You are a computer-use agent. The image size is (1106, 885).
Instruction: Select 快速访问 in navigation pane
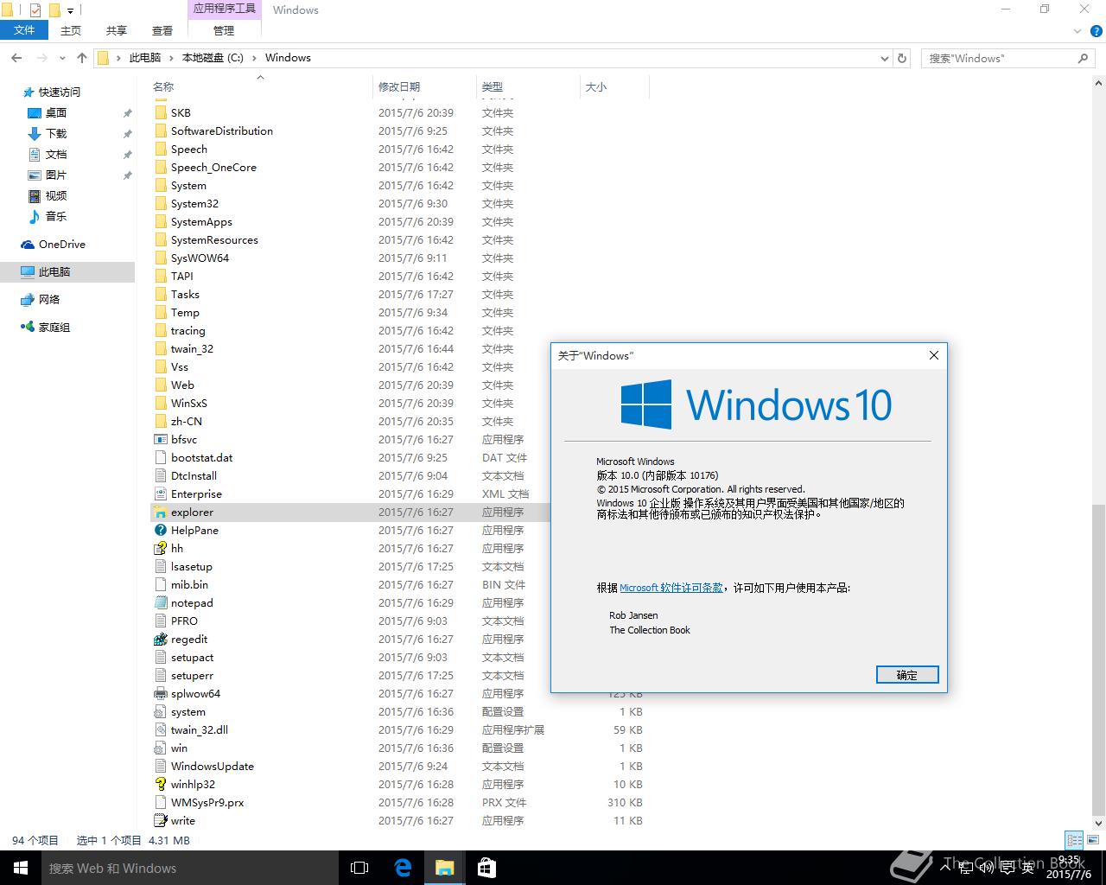60,92
